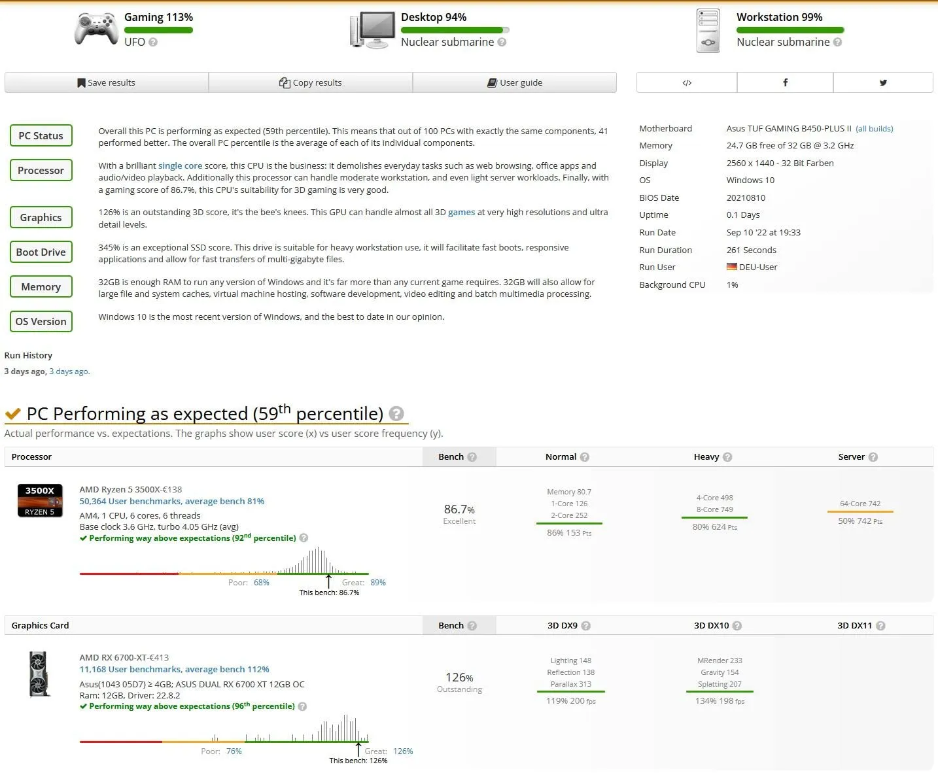The image size is (938, 773).
Task: Select the Boot Drive section button
Action: coord(41,252)
